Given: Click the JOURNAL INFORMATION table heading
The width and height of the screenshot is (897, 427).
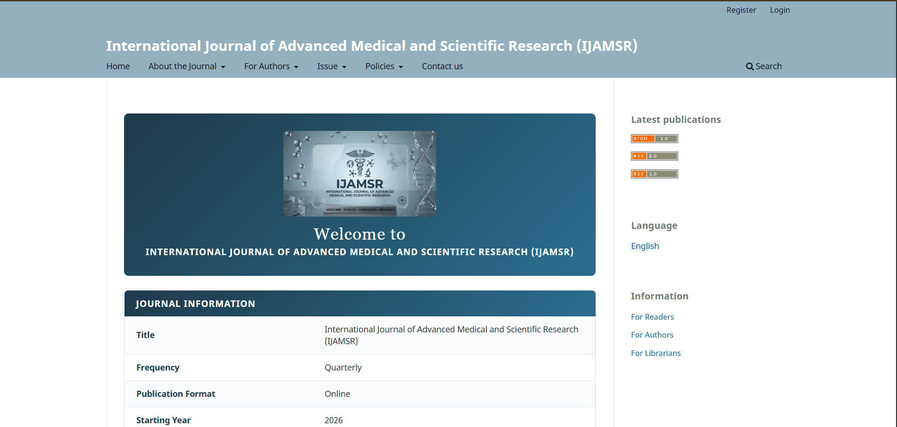Looking at the screenshot, I should [x=195, y=304].
